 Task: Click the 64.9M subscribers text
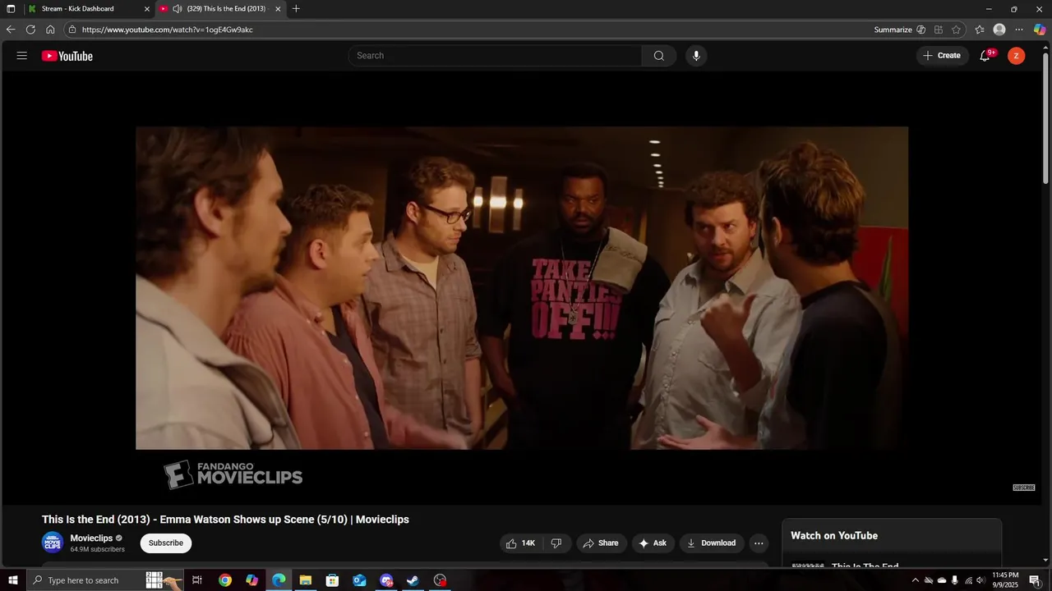click(98, 550)
